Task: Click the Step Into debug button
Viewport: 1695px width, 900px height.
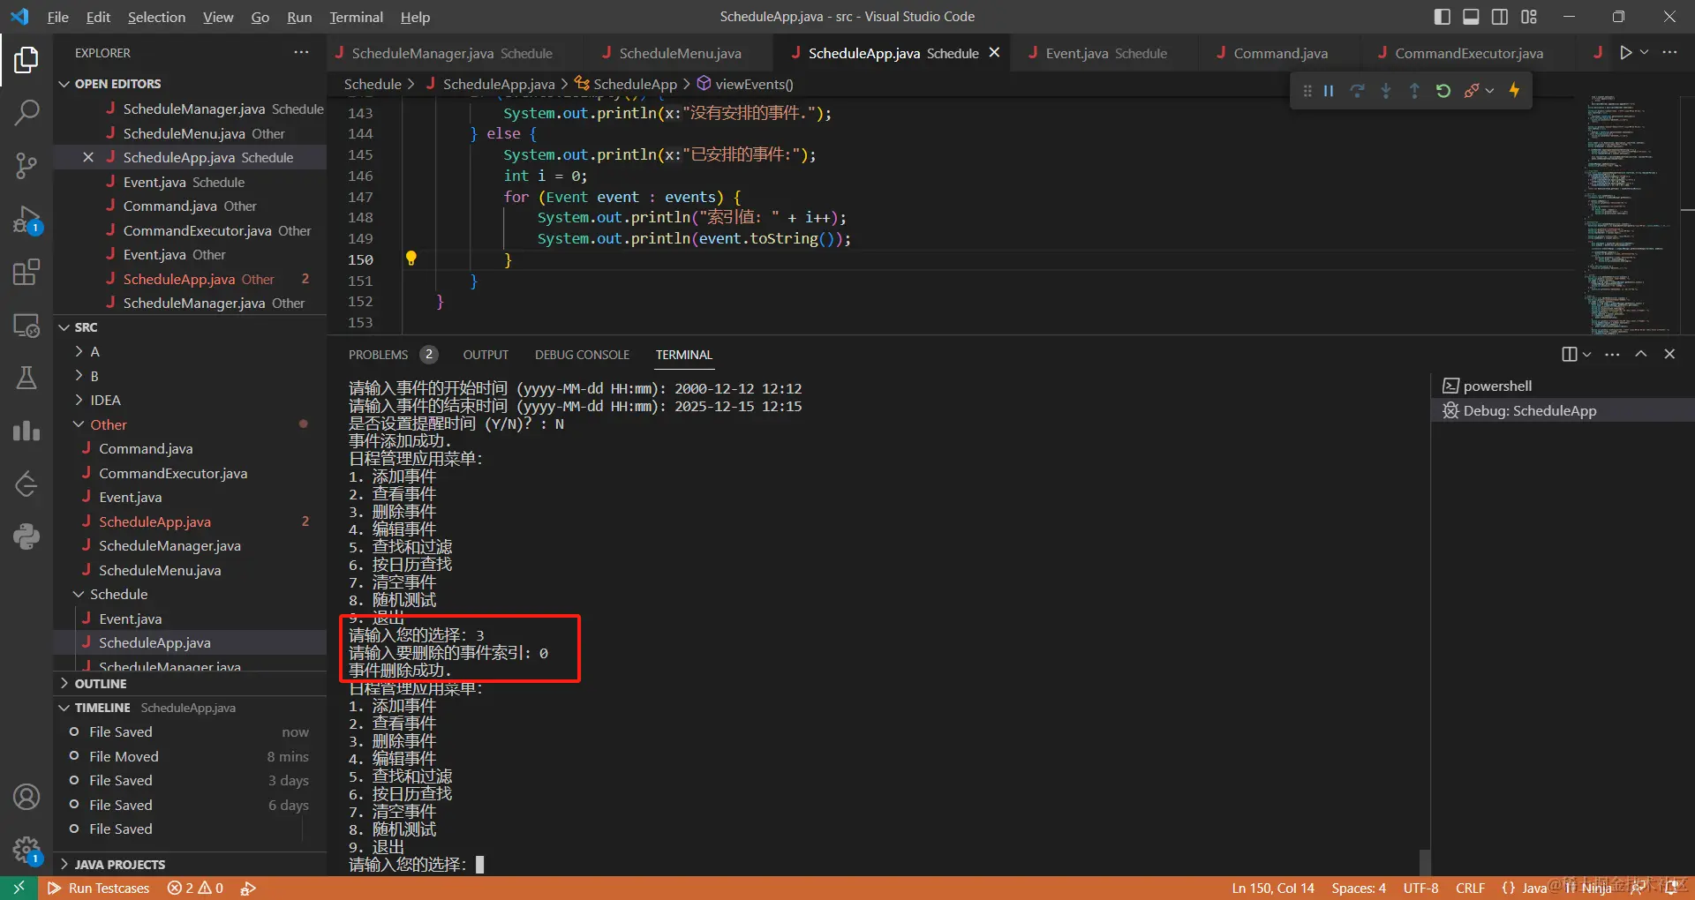Action: tap(1386, 91)
